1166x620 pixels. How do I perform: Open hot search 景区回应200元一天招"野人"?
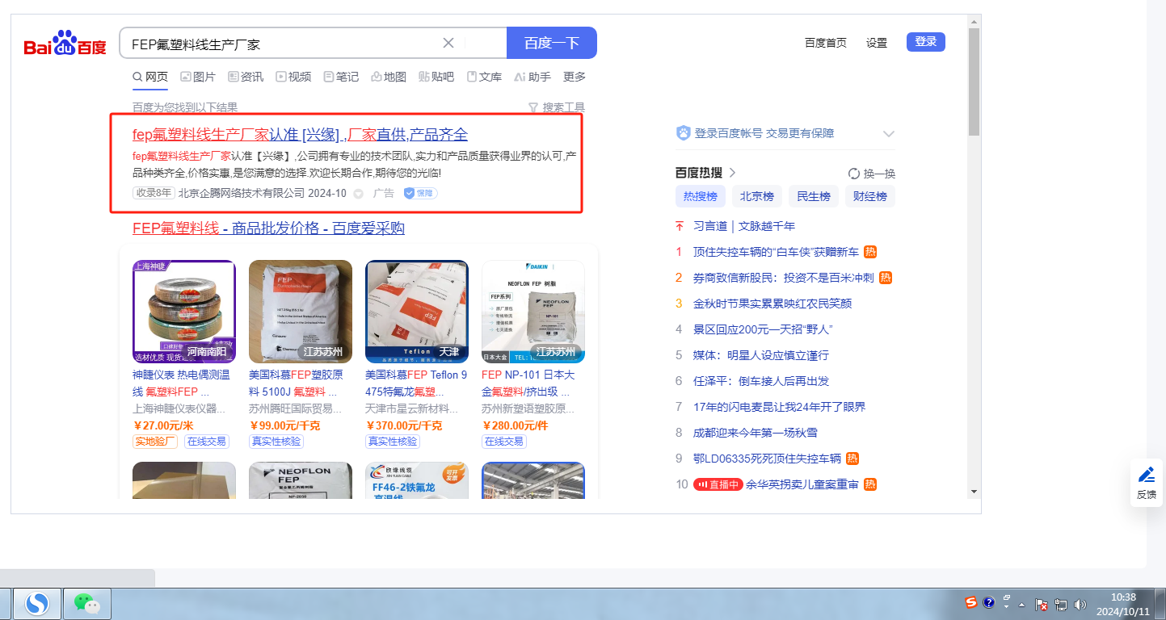coord(763,329)
